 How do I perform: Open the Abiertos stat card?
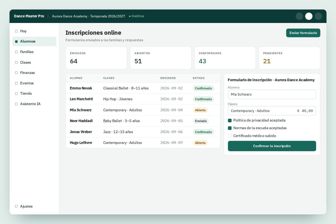pyautogui.click(x=161, y=58)
